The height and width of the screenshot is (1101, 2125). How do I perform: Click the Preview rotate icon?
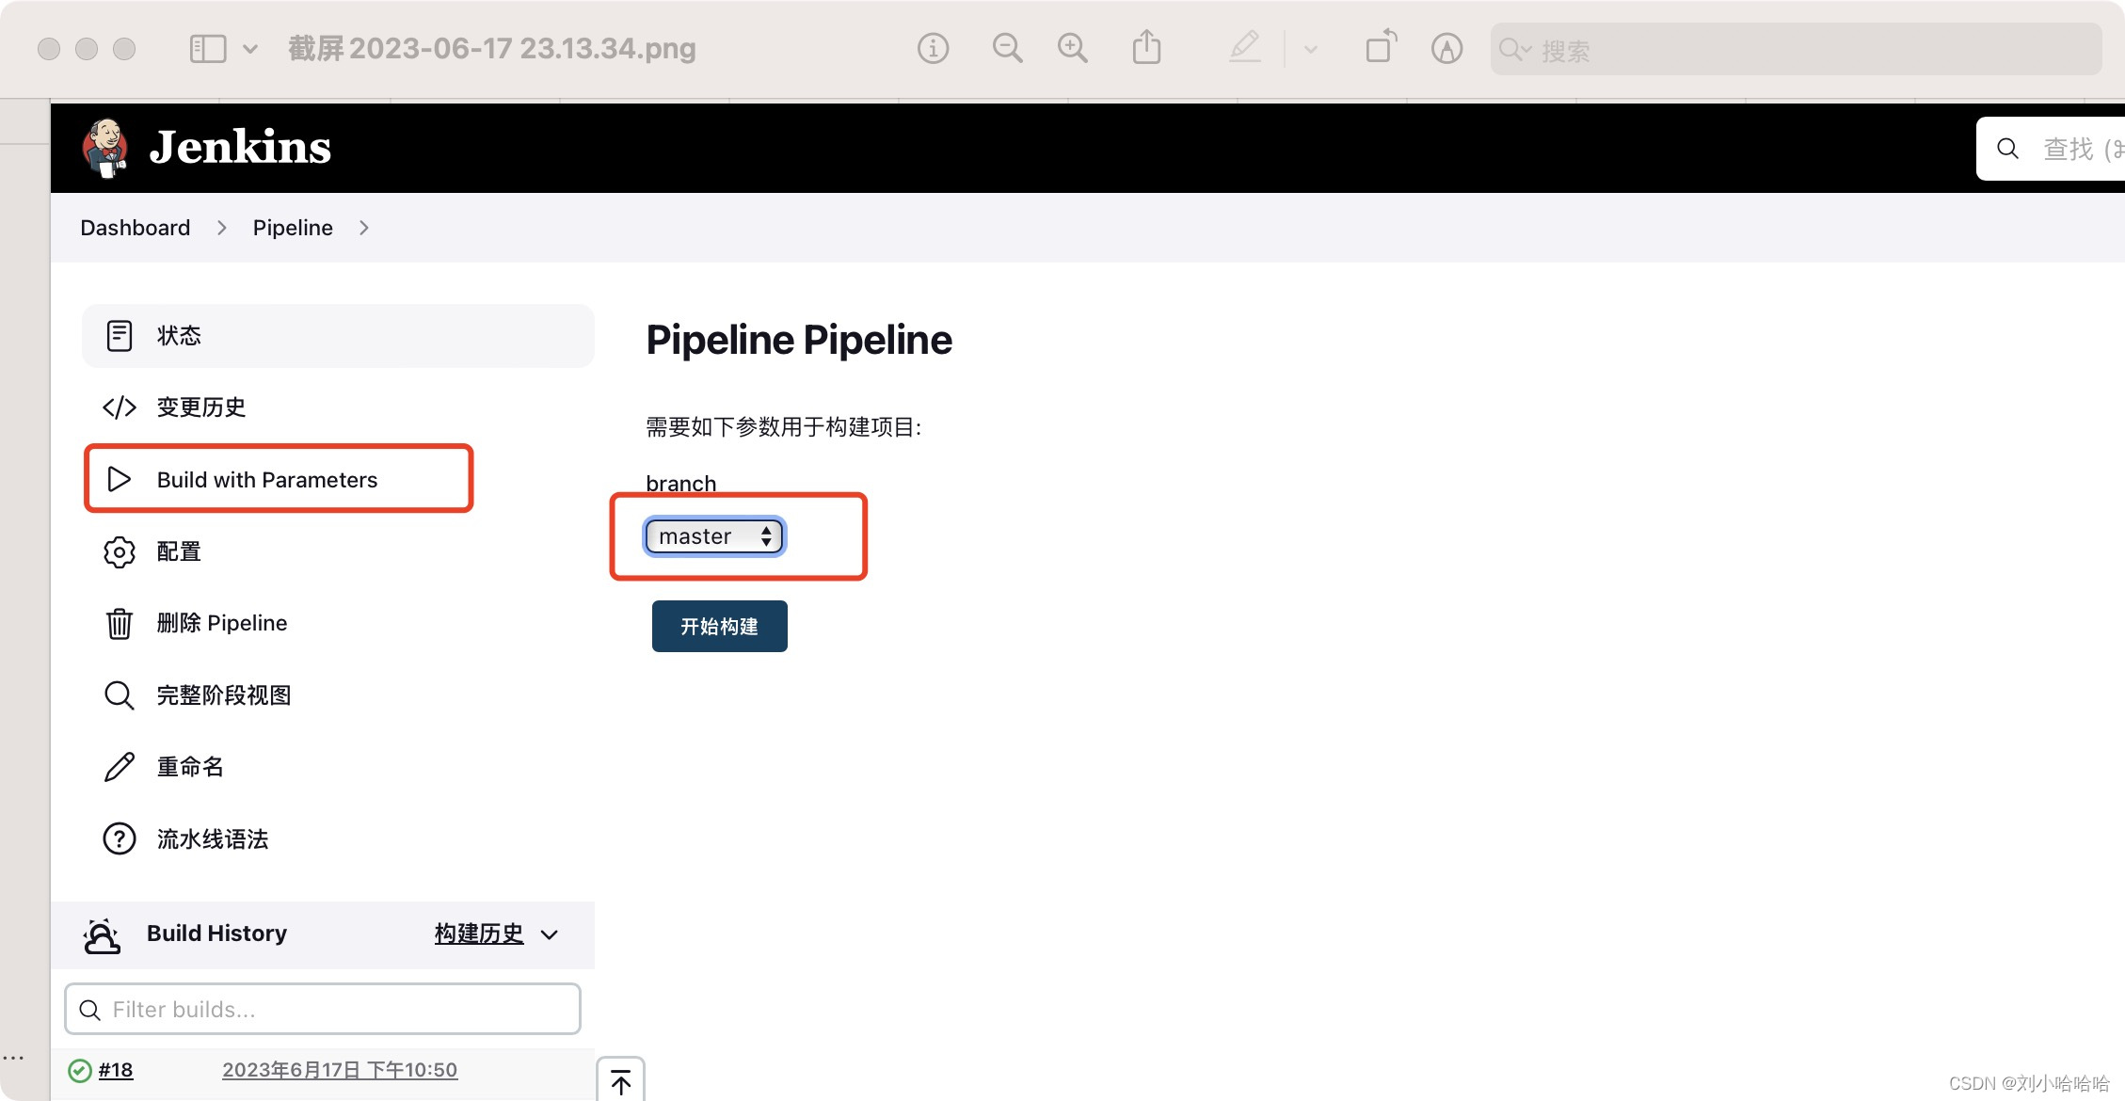pos(1381,47)
